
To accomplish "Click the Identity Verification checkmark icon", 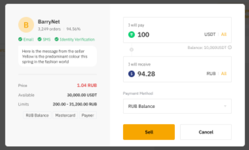I will pos(57,39).
